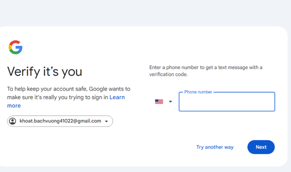Image resolution: width=291 pixels, height=172 pixels.
Task: Focus the Phone number input field
Action: pos(227,103)
